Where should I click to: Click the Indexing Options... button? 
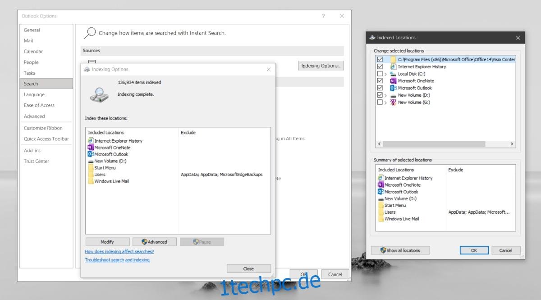click(x=321, y=66)
